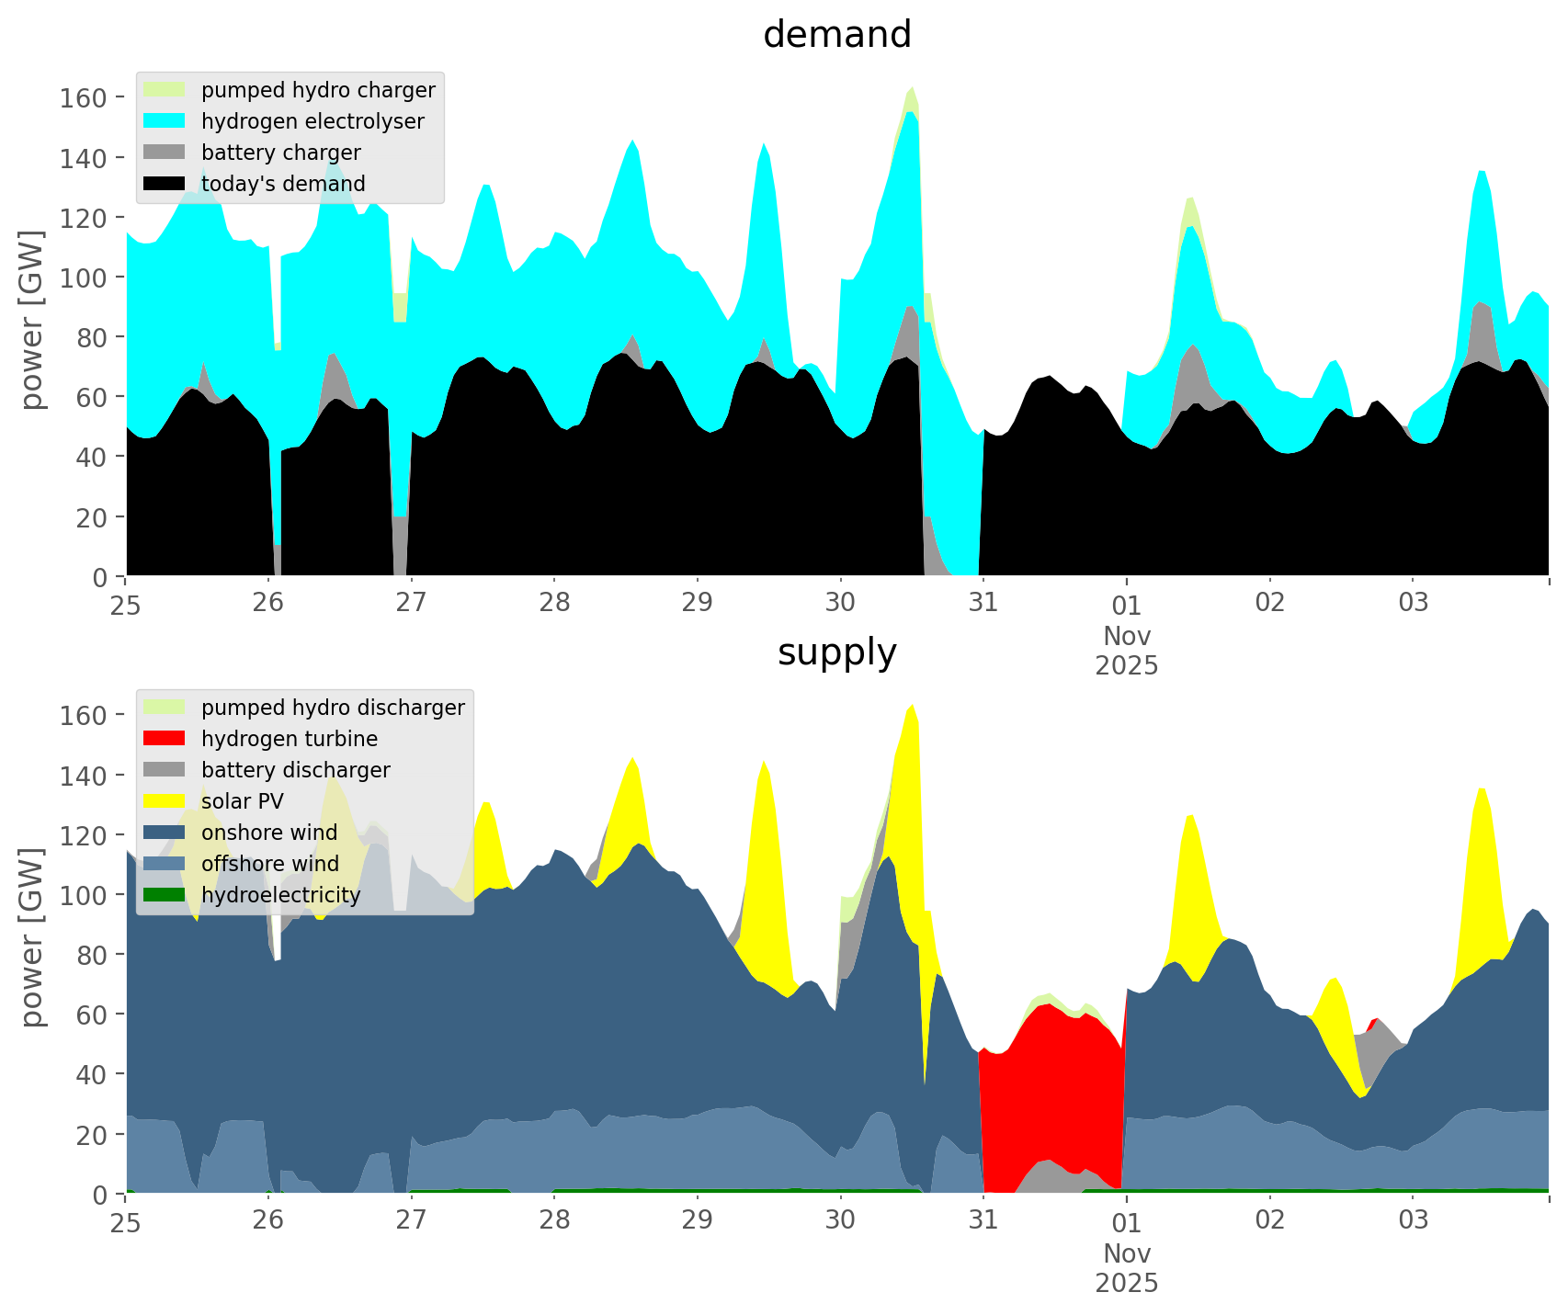Image resolution: width=1568 pixels, height=1315 pixels.
Task: Click date tick 28 on supply chart axis
Action: point(554,1220)
